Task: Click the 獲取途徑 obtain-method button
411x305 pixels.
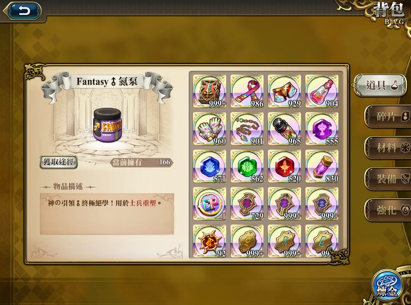Action: [x=59, y=162]
